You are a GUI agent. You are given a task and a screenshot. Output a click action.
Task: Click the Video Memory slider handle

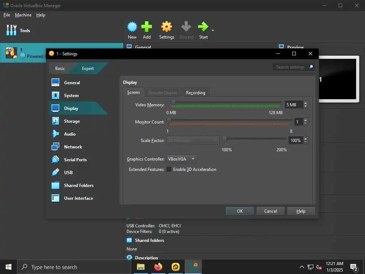click(x=173, y=102)
